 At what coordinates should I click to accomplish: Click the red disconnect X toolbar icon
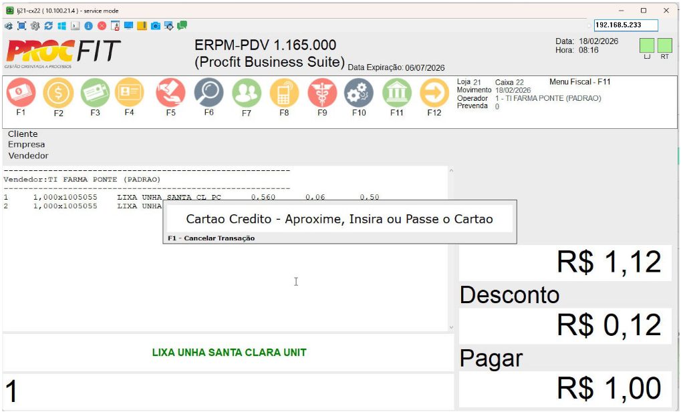click(x=102, y=26)
